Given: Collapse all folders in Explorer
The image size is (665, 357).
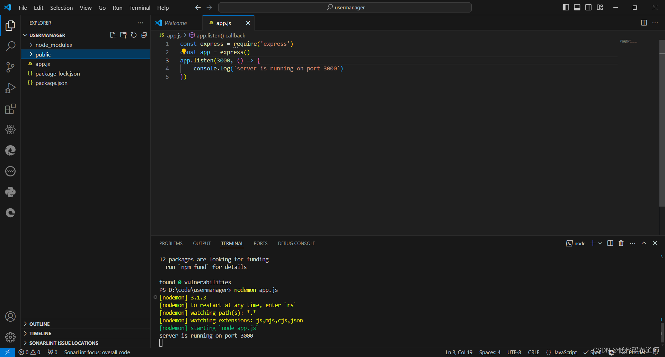Looking at the screenshot, I should coord(144,35).
